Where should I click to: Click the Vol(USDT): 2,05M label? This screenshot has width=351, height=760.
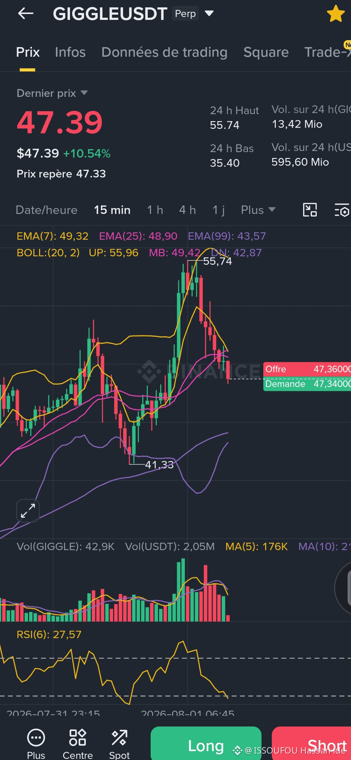click(x=170, y=546)
